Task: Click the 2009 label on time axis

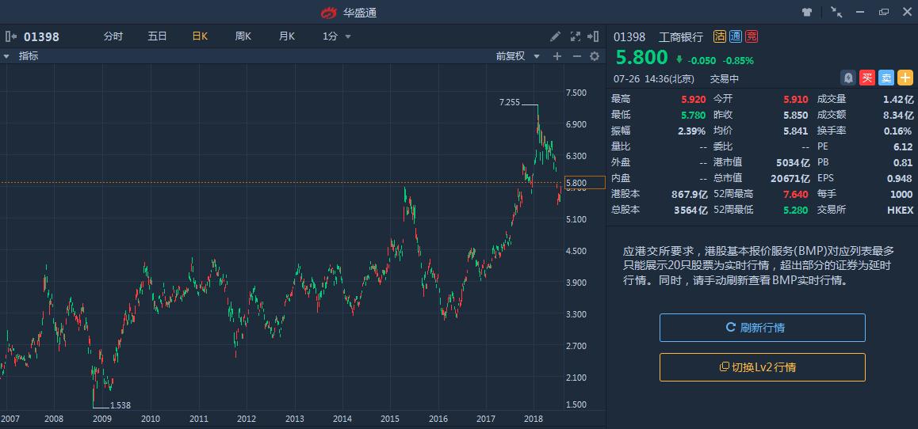Action: 102,419
